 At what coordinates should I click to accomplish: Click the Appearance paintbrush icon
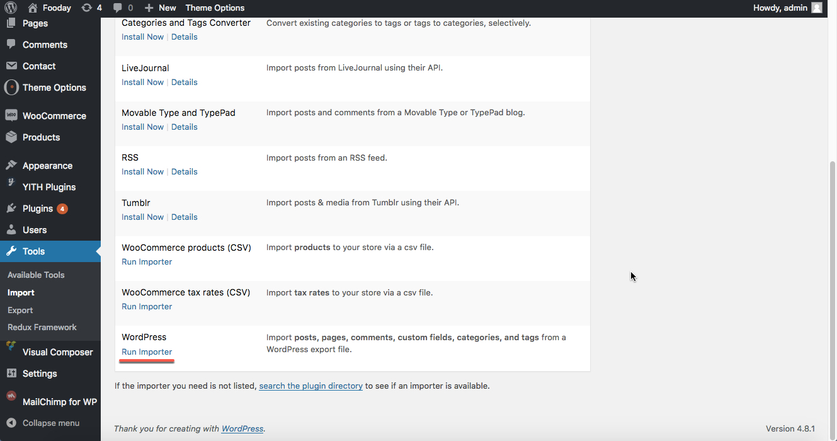11,166
